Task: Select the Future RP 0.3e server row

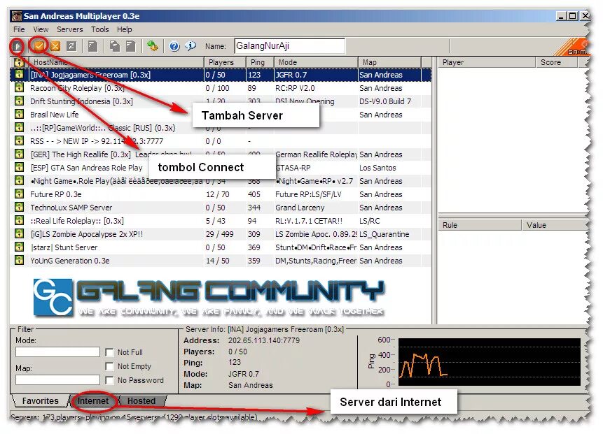Action: point(221,194)
